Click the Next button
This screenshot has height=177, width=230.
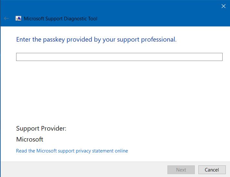coord(181,170)
